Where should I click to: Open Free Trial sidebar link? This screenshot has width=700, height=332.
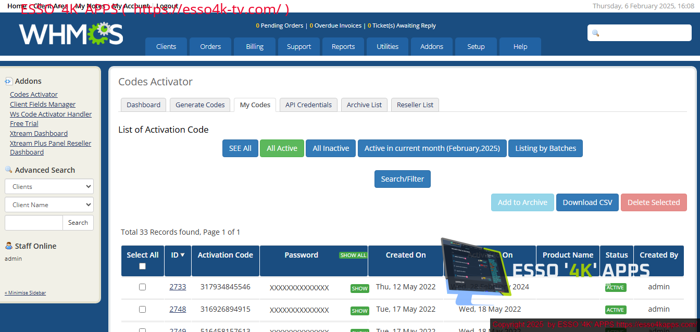click(x=24, y=123)
